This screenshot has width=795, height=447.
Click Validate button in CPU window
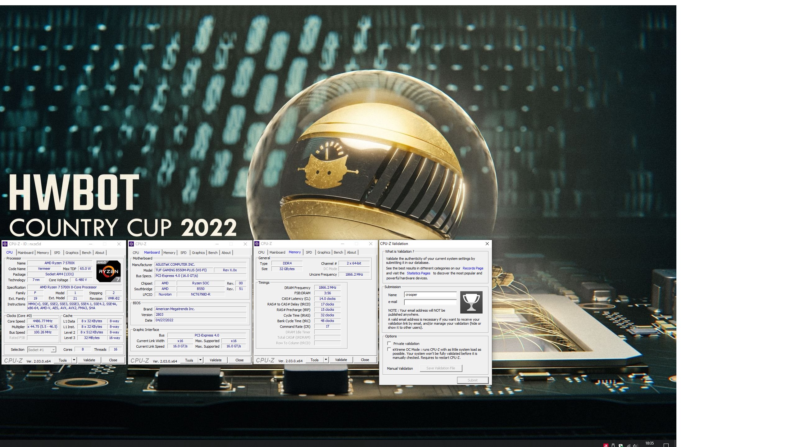[x=89, y=360]
